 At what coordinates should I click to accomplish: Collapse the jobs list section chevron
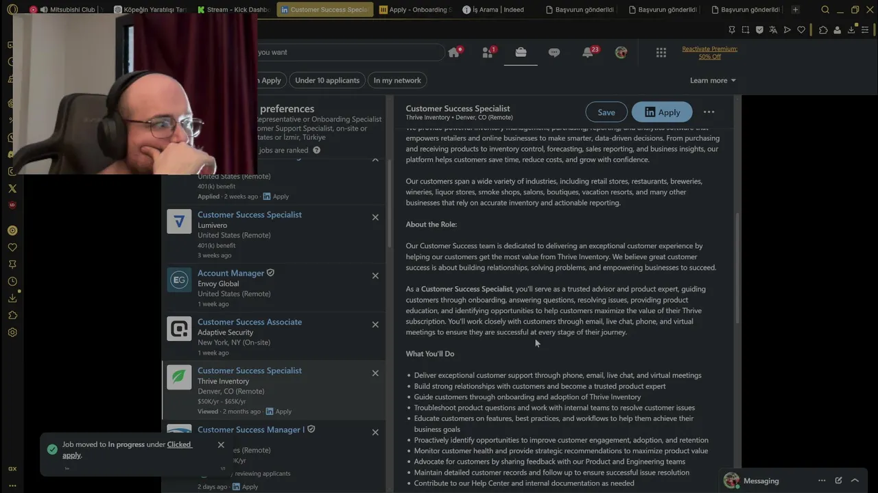pos(375,160)
